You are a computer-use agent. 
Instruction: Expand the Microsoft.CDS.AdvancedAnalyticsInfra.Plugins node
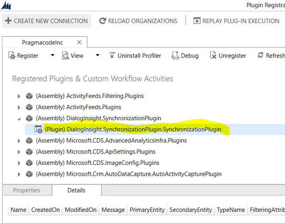click(19, 141)
